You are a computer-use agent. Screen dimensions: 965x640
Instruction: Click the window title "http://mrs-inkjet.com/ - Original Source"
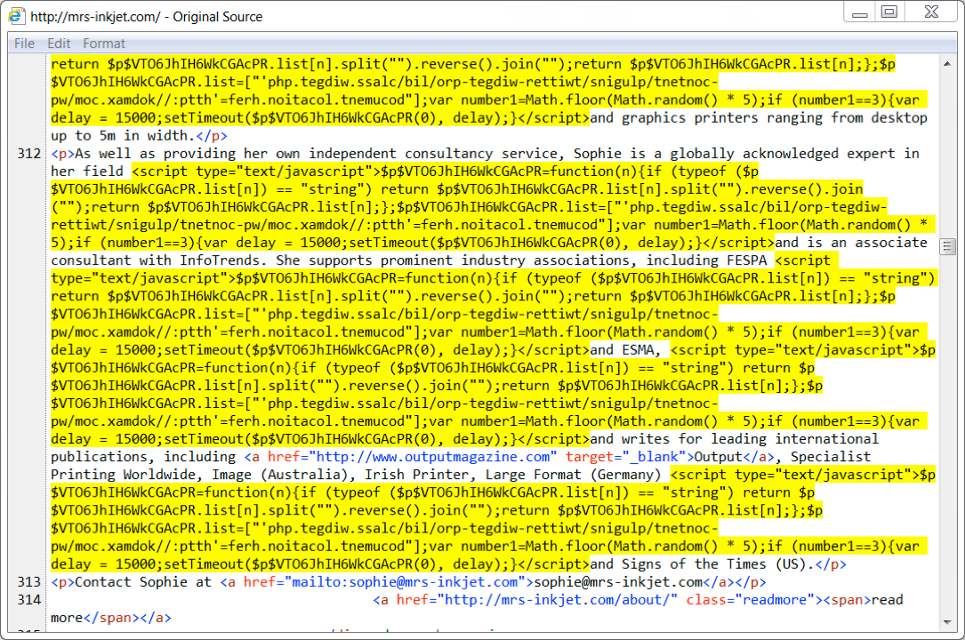[147, 17]
